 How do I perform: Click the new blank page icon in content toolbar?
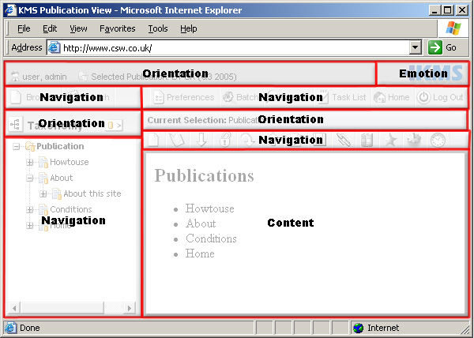(x=155, y=141)
